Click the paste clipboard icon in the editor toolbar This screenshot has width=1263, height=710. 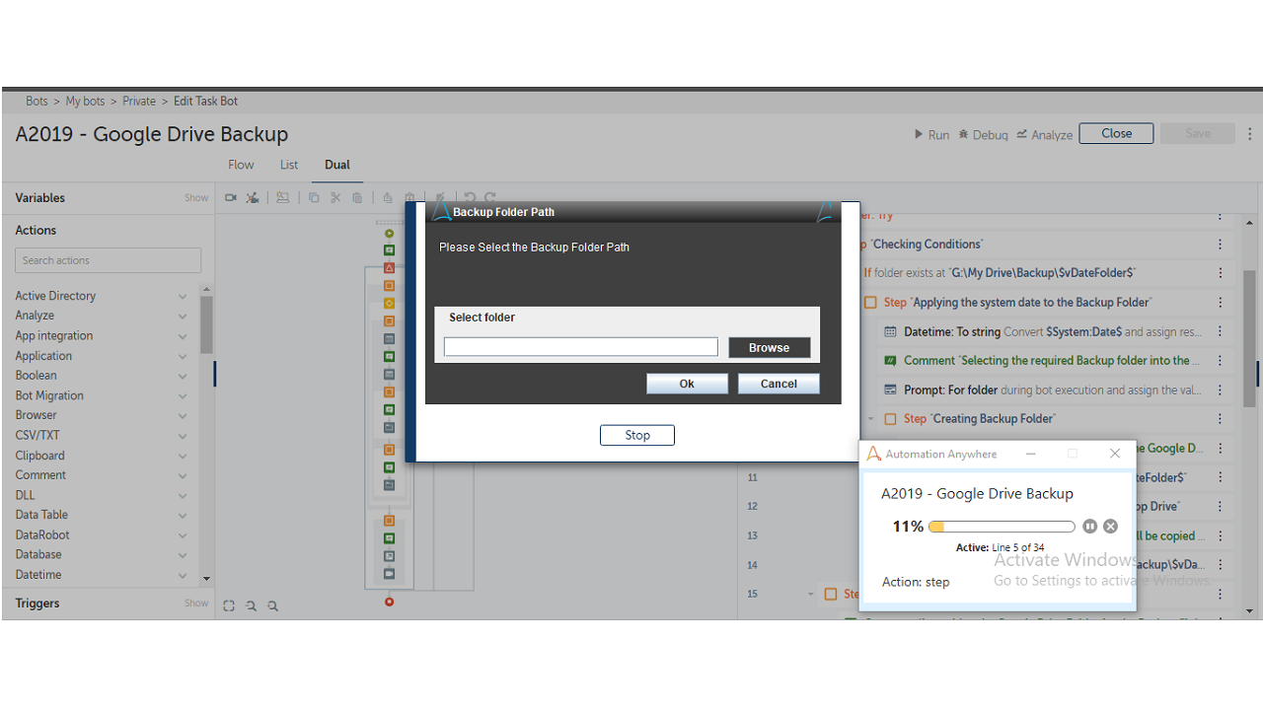click(x=357, y=197)
